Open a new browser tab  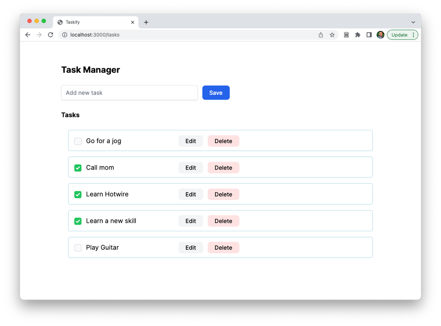coord(146,22)
